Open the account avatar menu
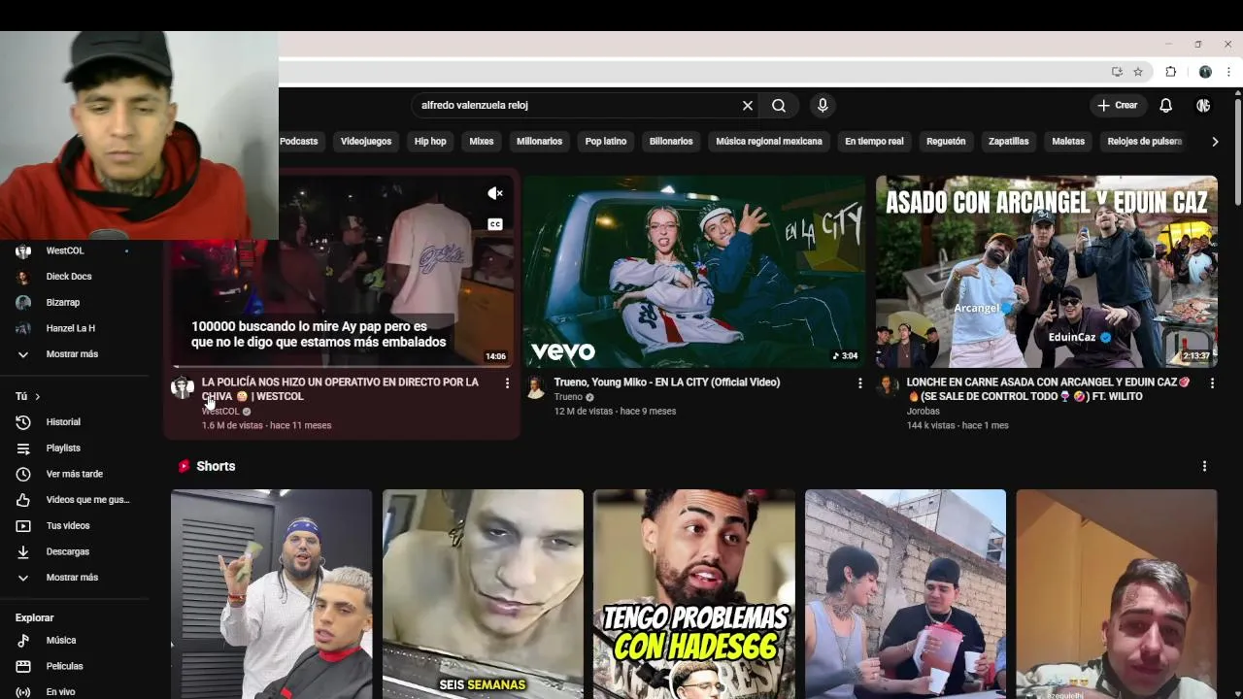This screenshot has width=1243, height=699. click(x=1203, y=106)
